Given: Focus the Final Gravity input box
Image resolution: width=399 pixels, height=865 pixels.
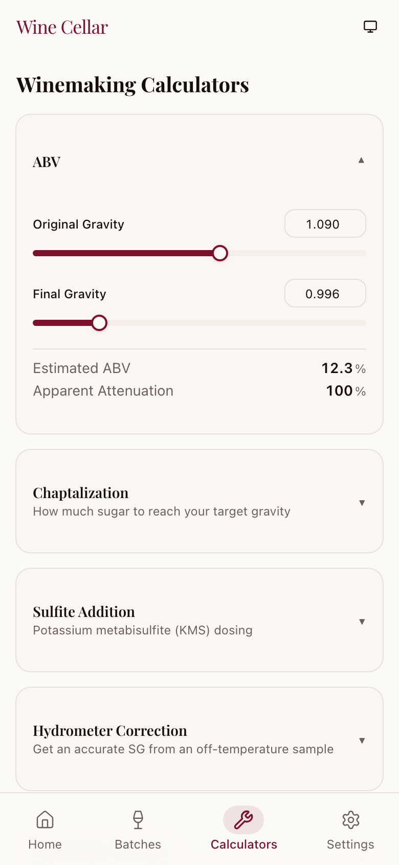Looking at the screenshot, I should click(x=325, y=294).
